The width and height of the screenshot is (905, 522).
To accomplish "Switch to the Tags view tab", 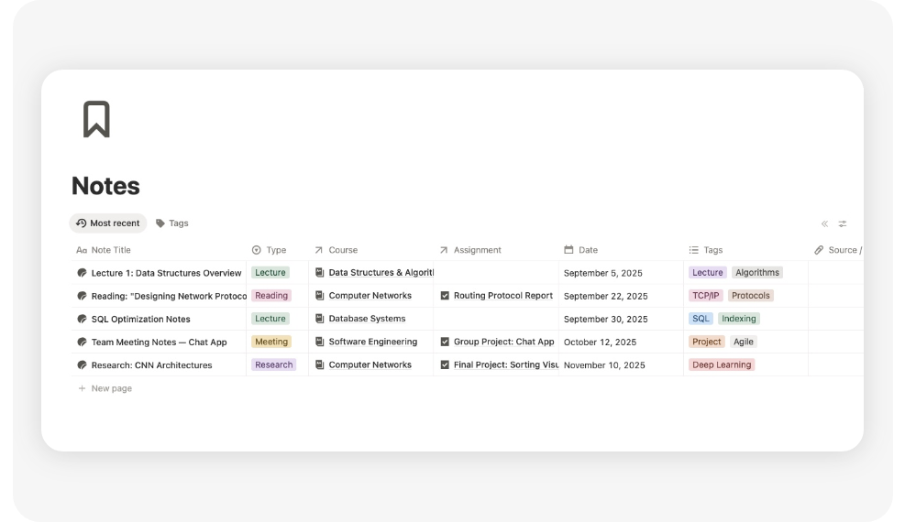I will pos(172,223).
